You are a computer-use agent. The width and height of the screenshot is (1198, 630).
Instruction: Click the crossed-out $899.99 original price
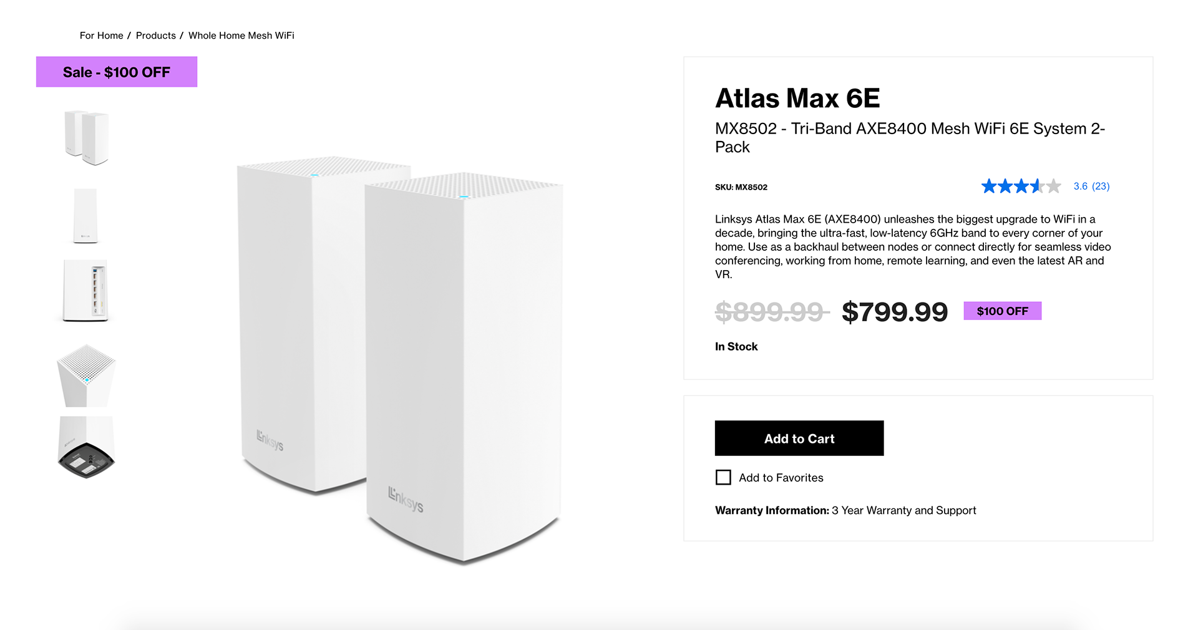(771, 312)
